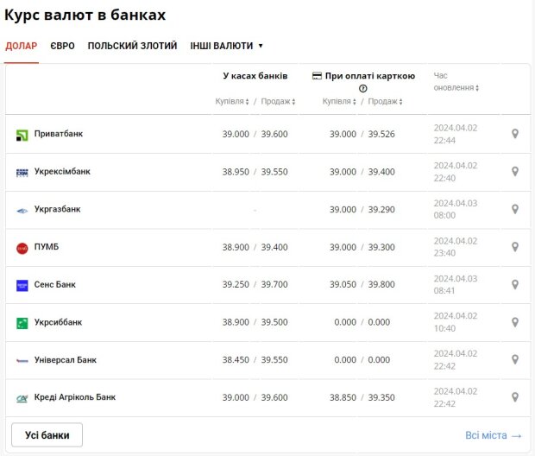Click the Сенс Банк location pin icon
The height and width of the screenshot is (456, 535).
tap(515, 284)
